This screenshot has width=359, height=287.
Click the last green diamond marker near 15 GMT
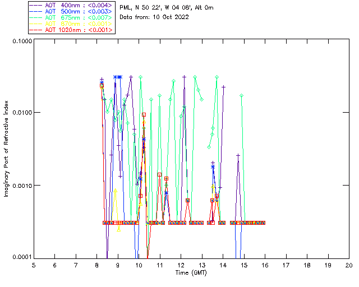click(x=241, y=96)
